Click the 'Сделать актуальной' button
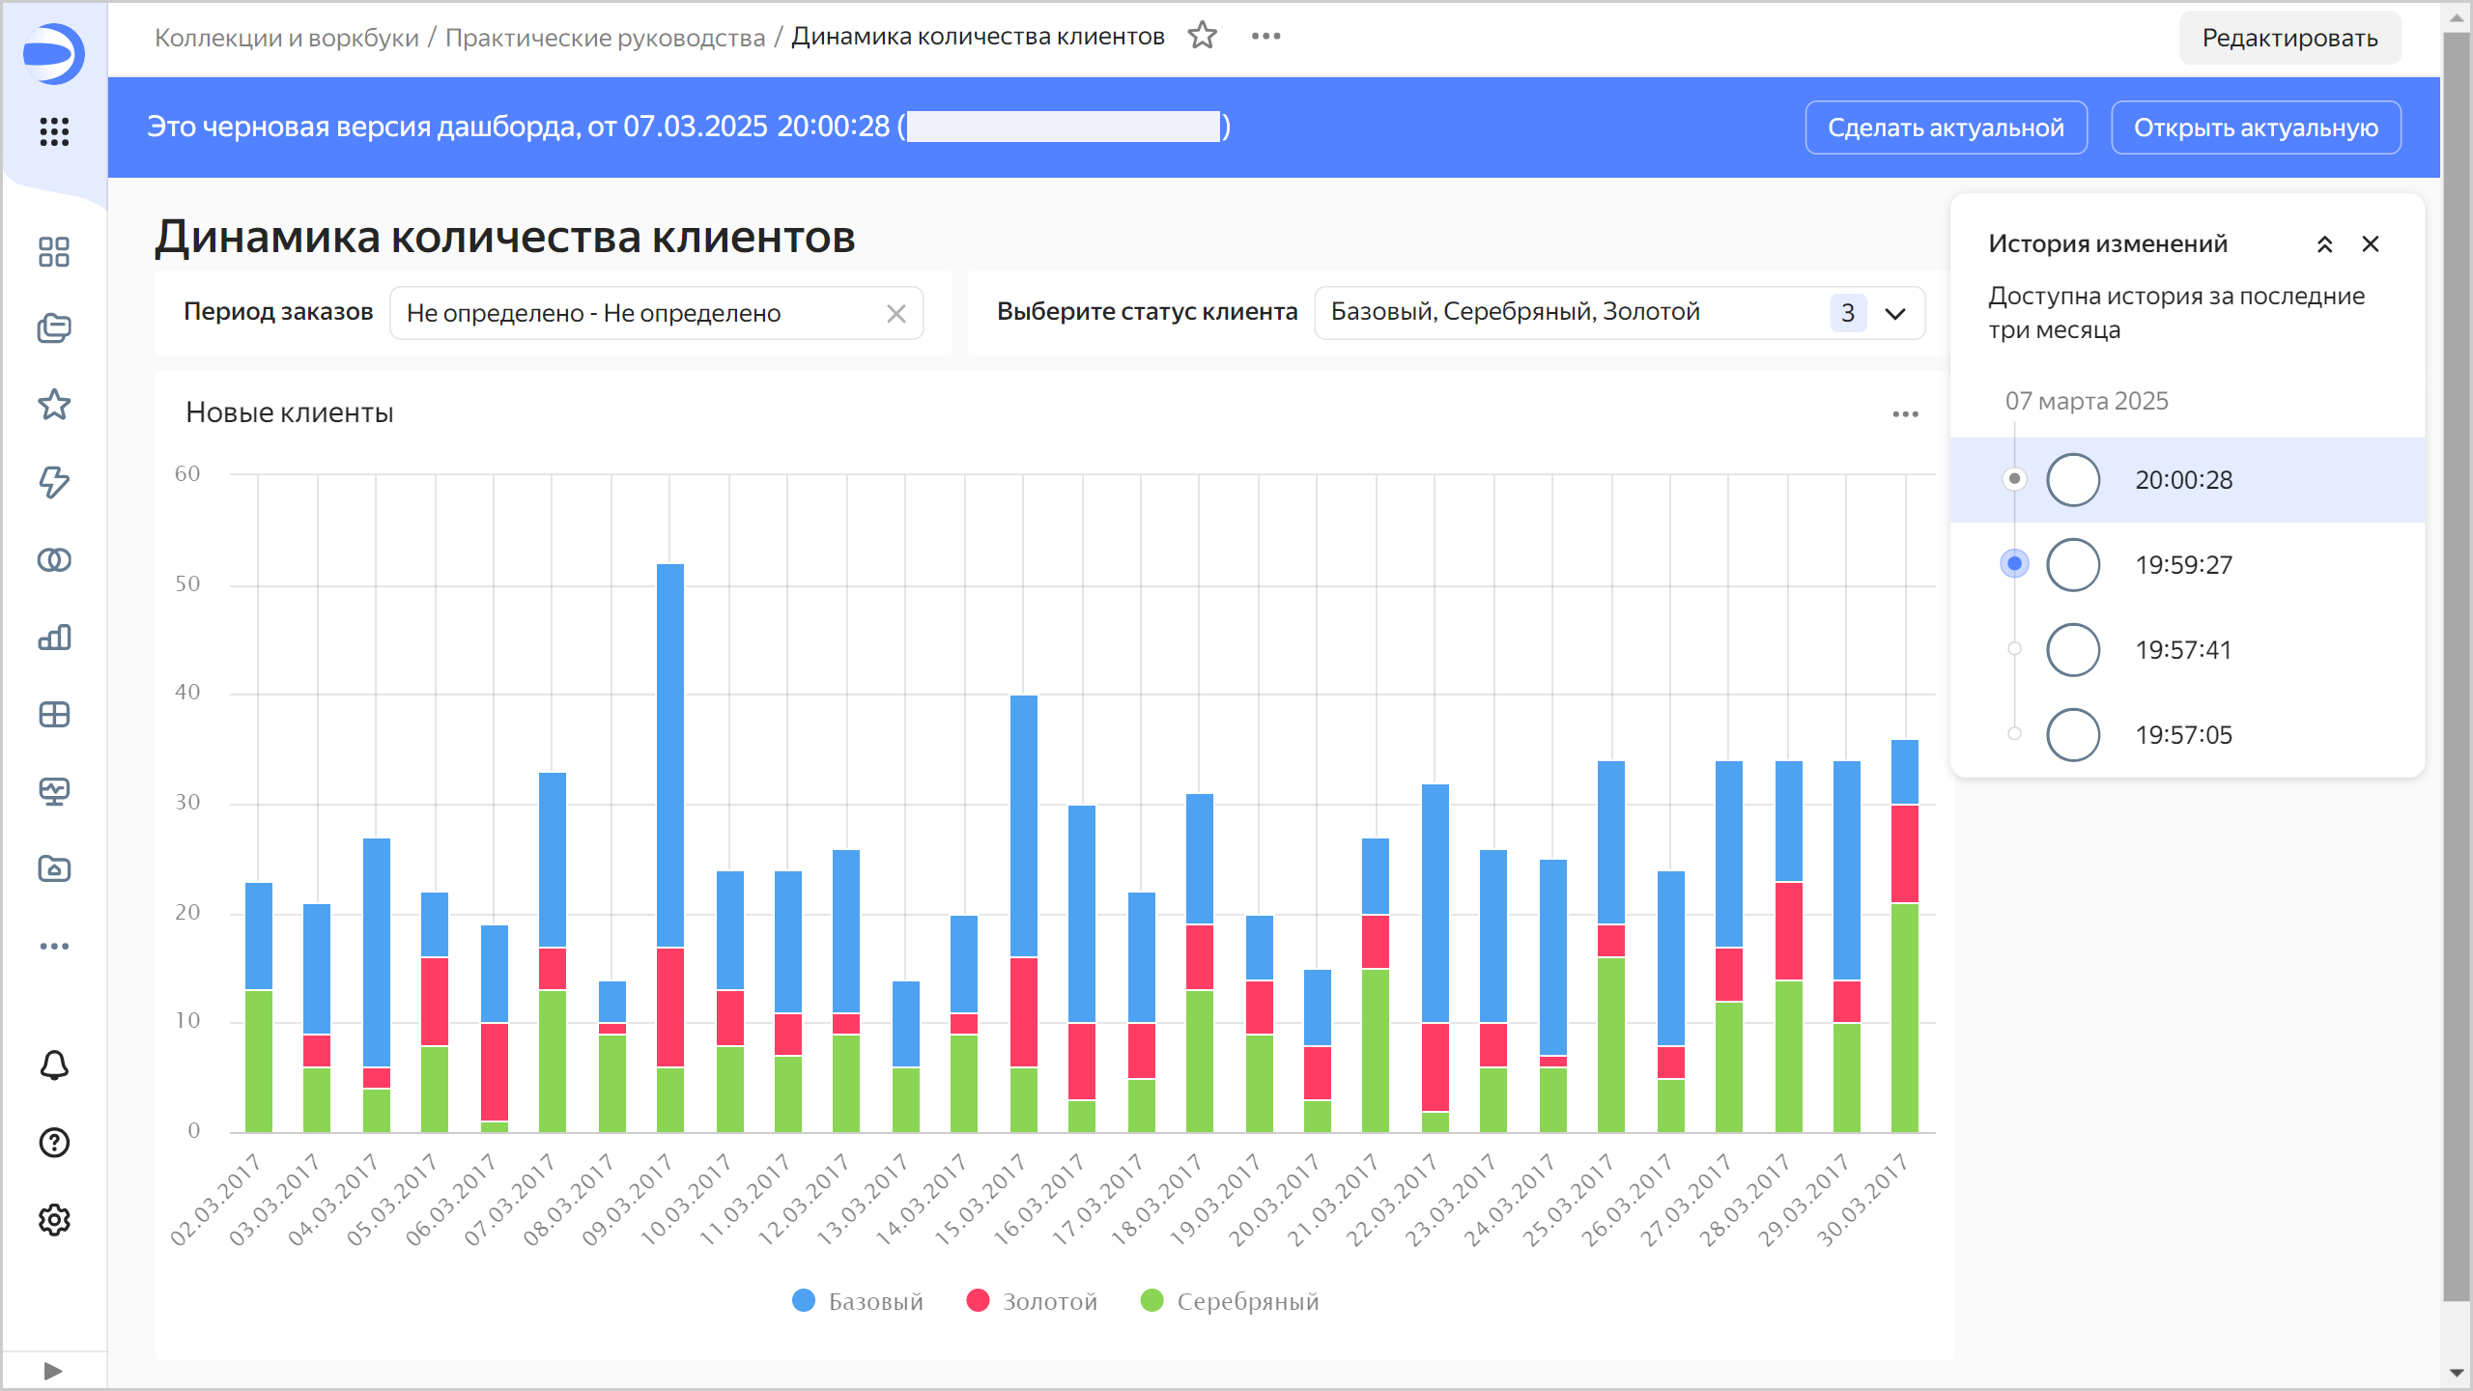Screen dimensions: 2473x1391 (1946, 128)
